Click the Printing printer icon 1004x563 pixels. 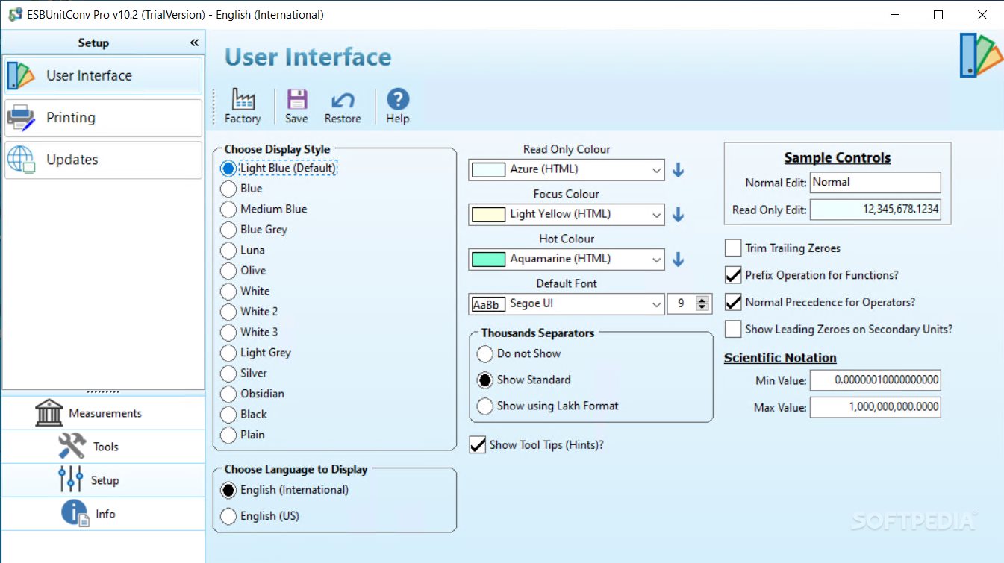point(22,118)
